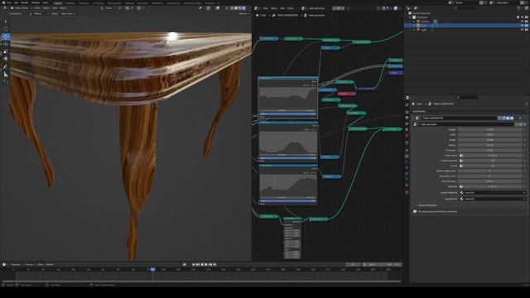Viewport: 530px width, 298px height.
Task: Toggle modifier show in edit mode button
Action: 503,118
